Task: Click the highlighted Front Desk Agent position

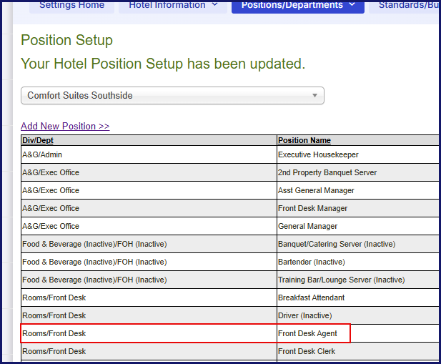Action: tap(307, 333)
